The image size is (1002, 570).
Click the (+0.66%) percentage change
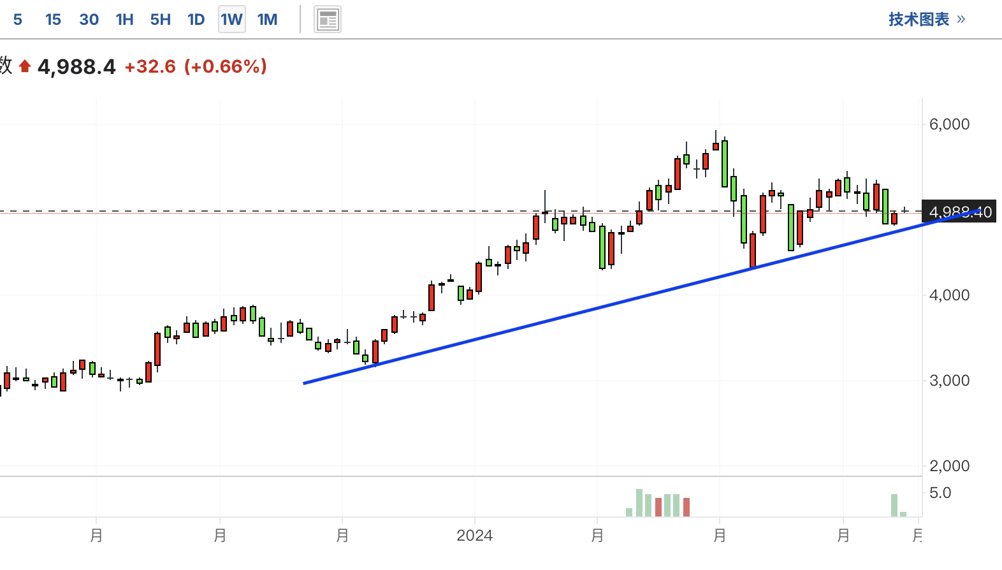226,66
